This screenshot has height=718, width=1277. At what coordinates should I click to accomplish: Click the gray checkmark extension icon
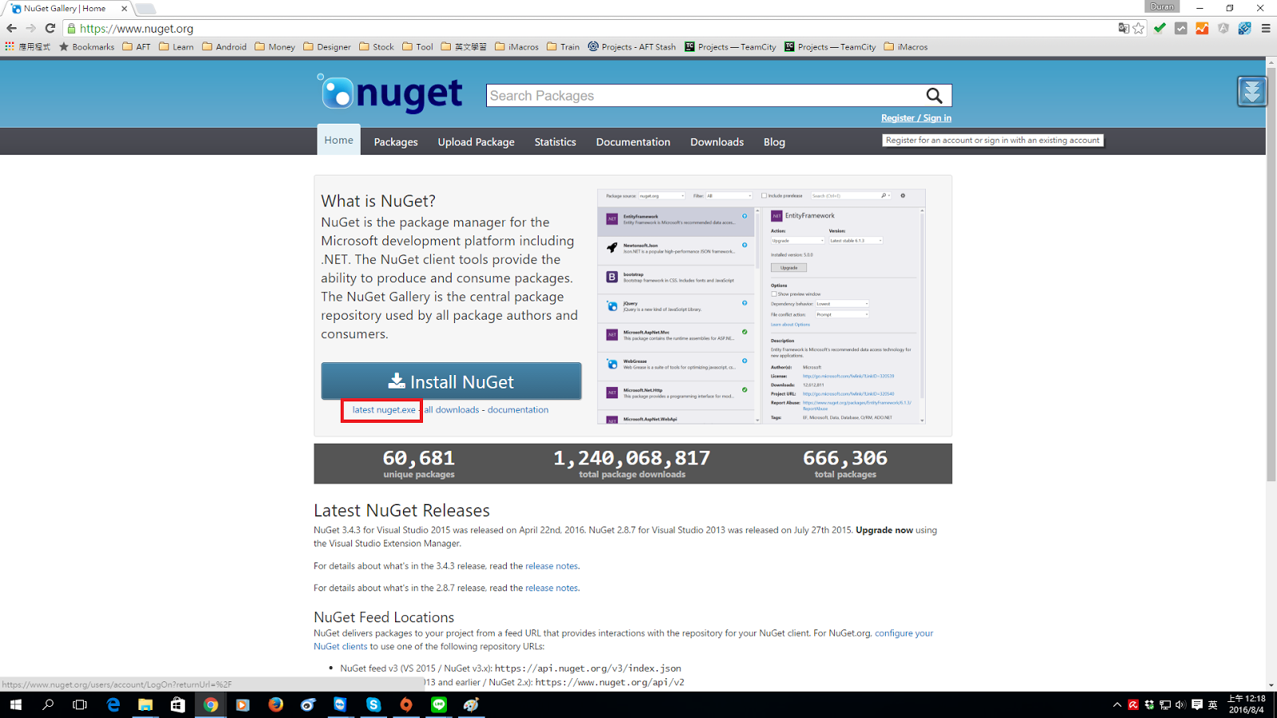1181,28
